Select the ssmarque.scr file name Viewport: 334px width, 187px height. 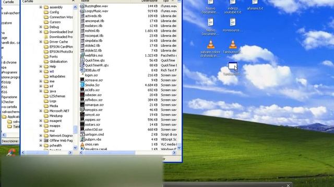94,105
